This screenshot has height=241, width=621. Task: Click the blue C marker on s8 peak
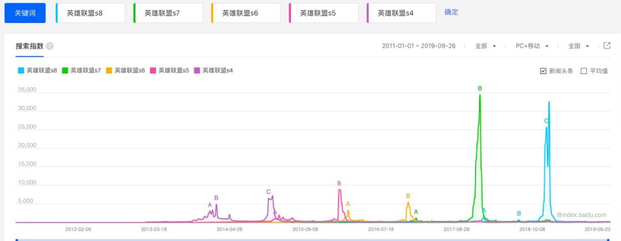546,121
